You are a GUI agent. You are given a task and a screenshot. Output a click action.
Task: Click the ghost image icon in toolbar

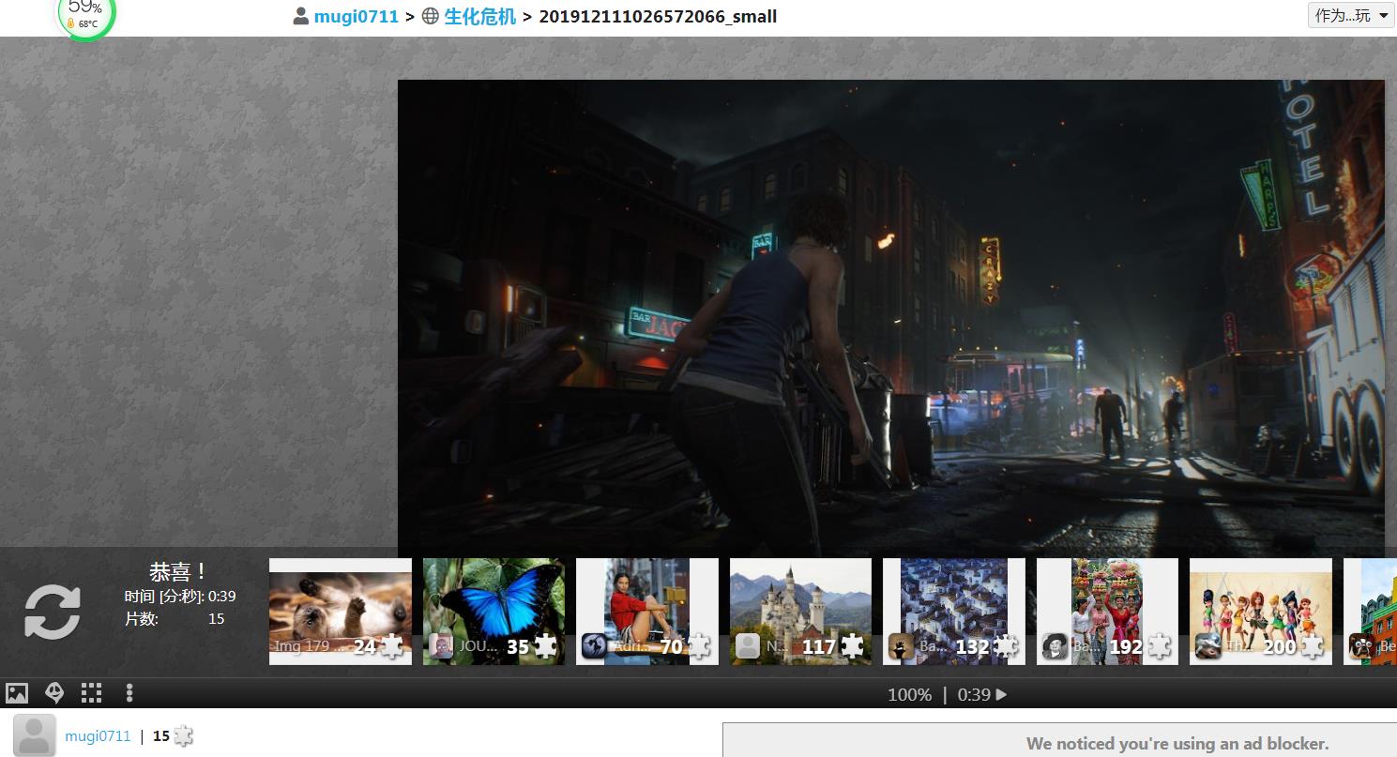point(55,693)
